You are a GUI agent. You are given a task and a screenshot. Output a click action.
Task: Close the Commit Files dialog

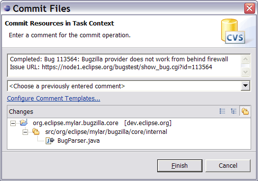(x=250, y=8)
